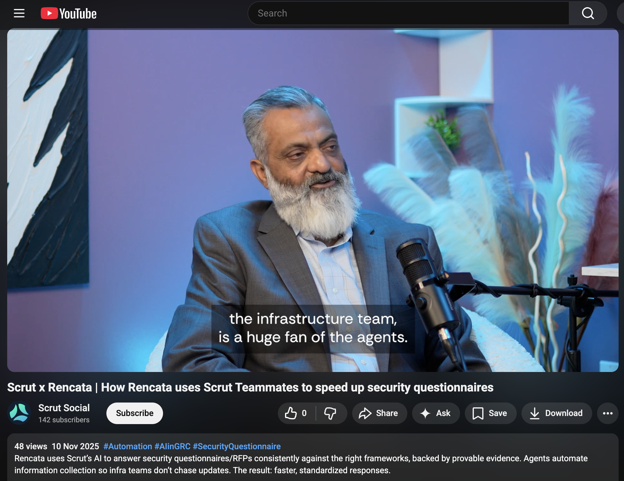Open the hamburger guide menu

pos(19,13)
